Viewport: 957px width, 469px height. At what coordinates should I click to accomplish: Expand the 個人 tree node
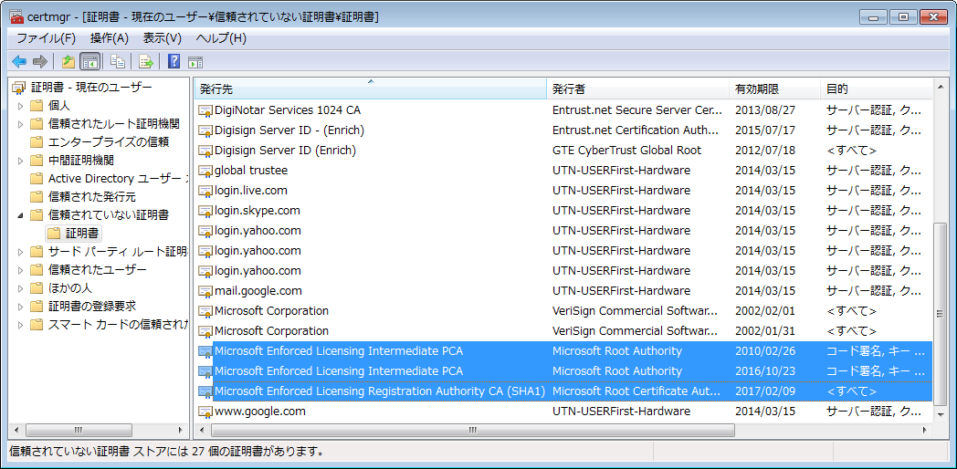(21, 106)
